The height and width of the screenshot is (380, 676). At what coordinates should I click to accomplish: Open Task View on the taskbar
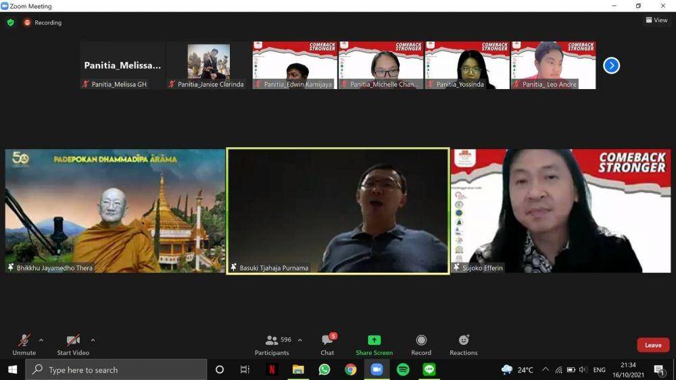[x=245, y=370]
